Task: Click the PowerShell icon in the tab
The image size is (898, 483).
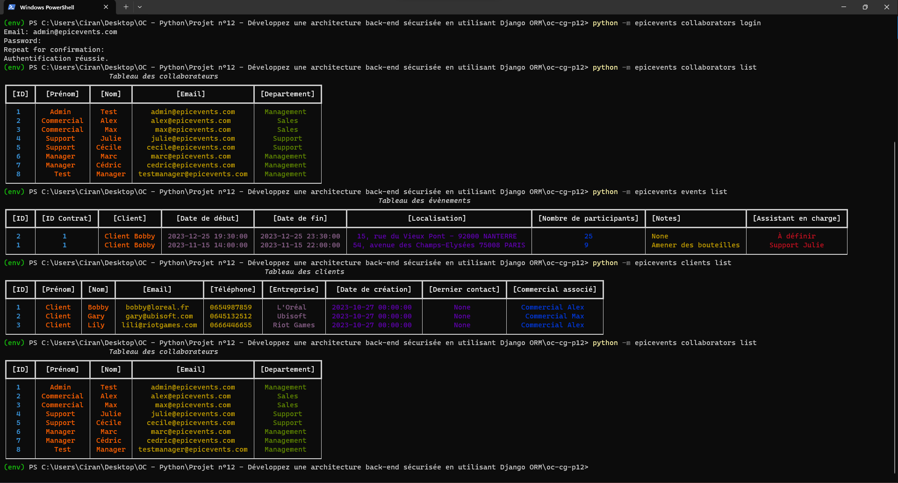Action: 12,7
